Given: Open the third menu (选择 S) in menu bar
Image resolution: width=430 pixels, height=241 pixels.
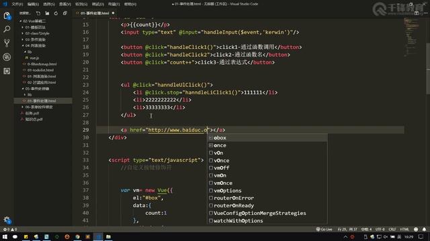Looking at the screenshot, I should [x=49, y=4].
